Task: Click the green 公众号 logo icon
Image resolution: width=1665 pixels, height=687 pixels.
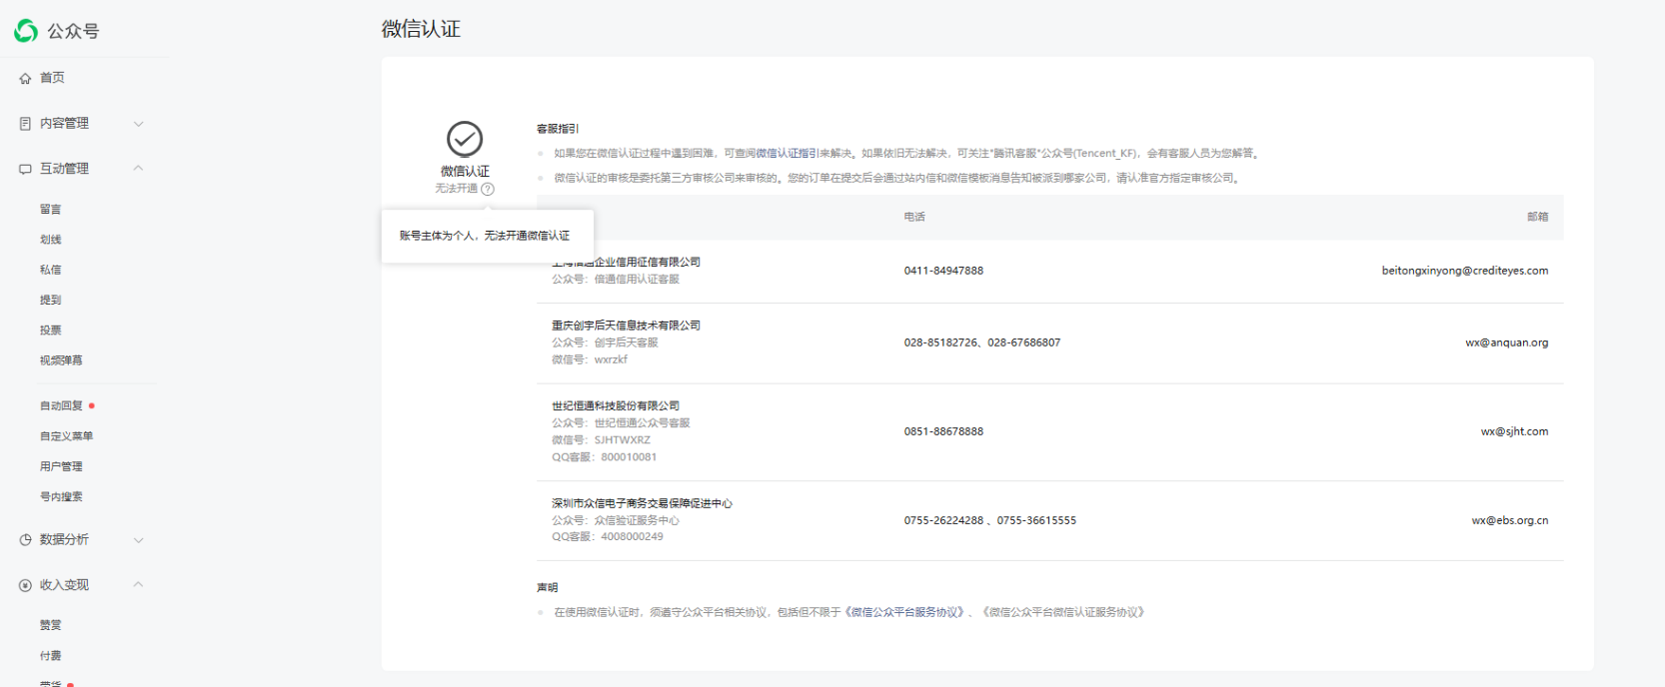Action: coord(26,31)
